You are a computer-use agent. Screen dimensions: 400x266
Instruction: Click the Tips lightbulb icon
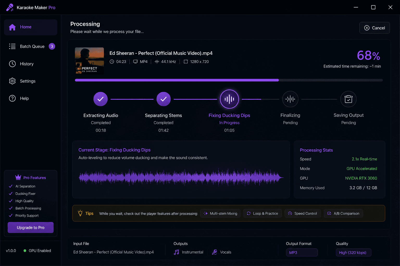(x=80, y=213)
